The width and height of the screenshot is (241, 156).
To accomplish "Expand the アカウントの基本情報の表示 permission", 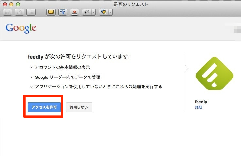I will pos(31,67).
